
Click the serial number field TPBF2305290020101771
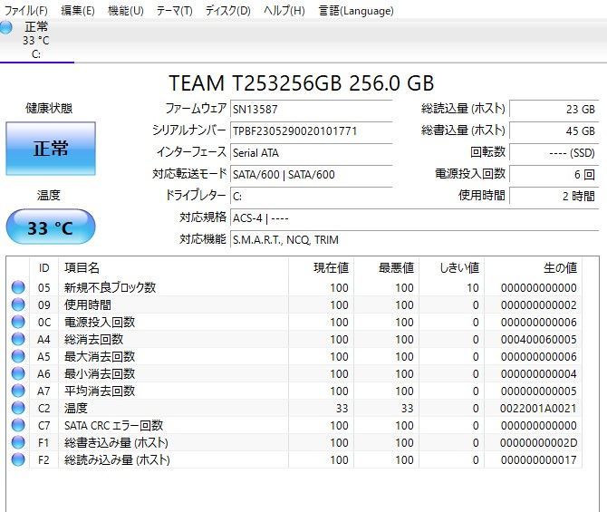[x=312, y=130]
